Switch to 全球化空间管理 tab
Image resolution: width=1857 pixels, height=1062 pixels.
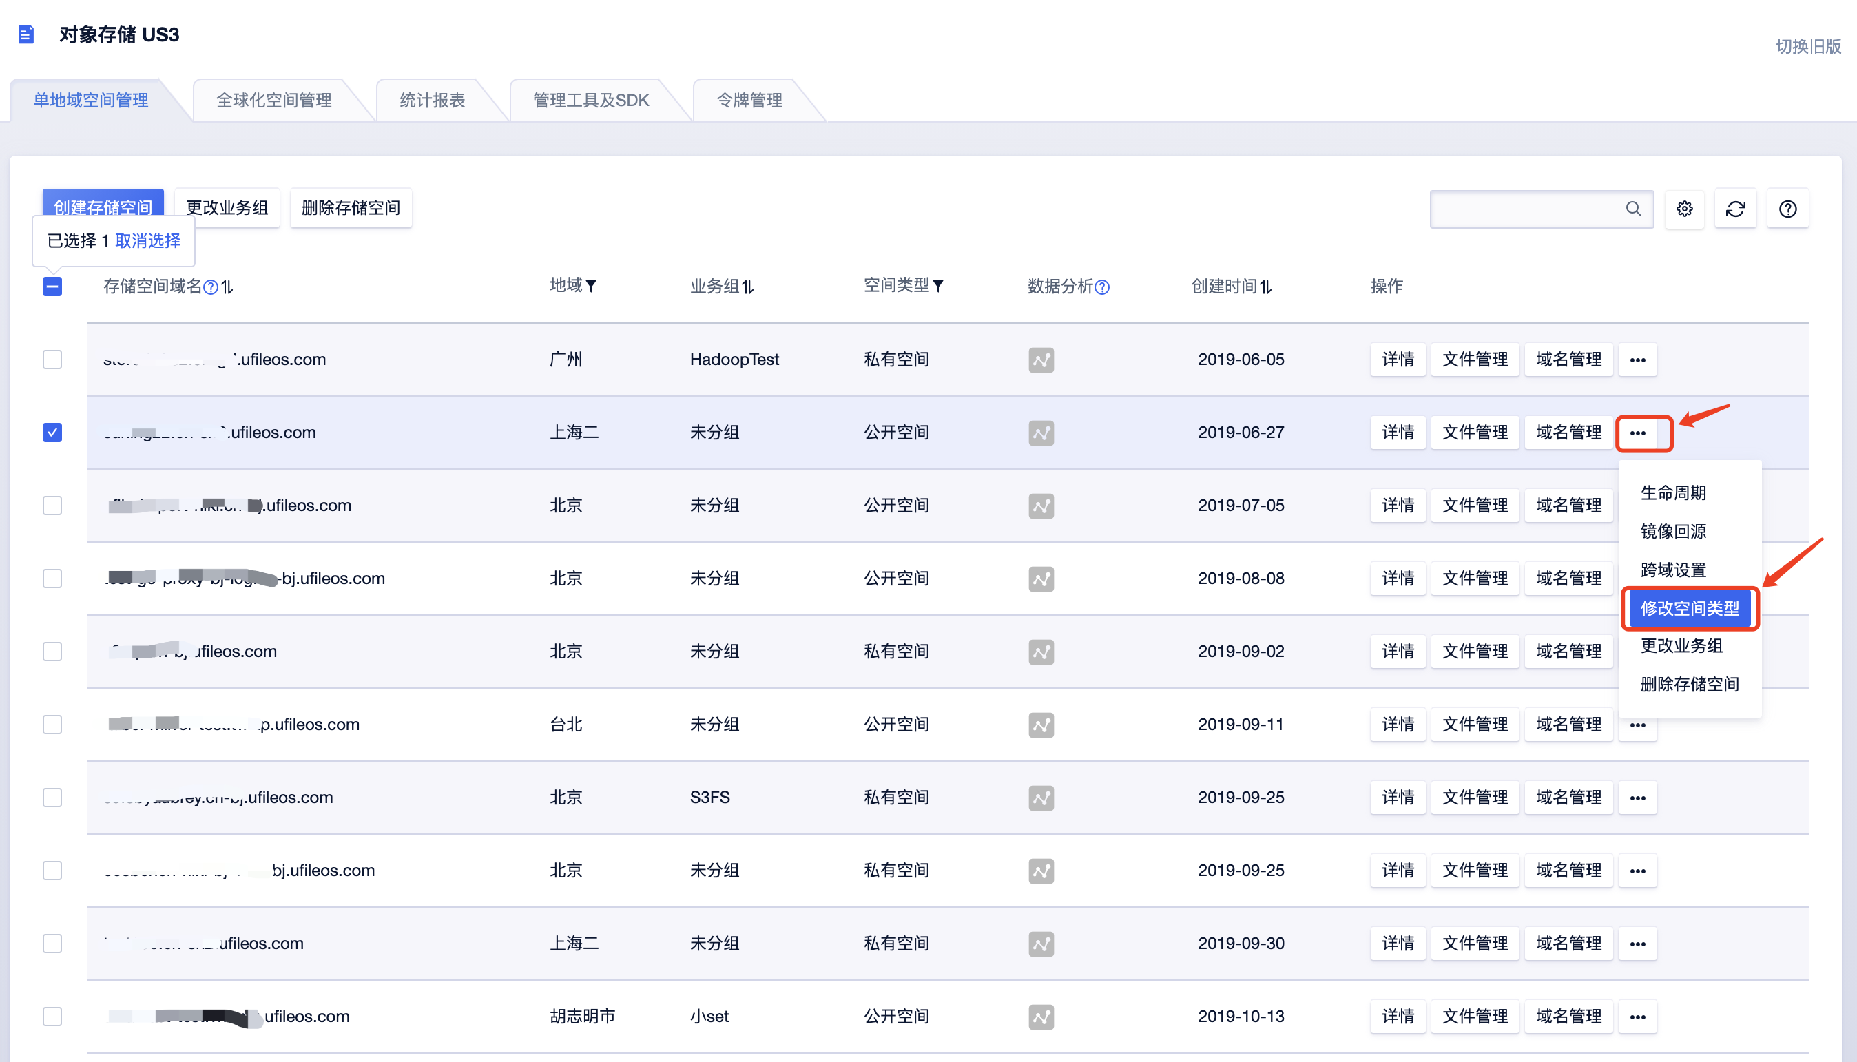[274, 101]
